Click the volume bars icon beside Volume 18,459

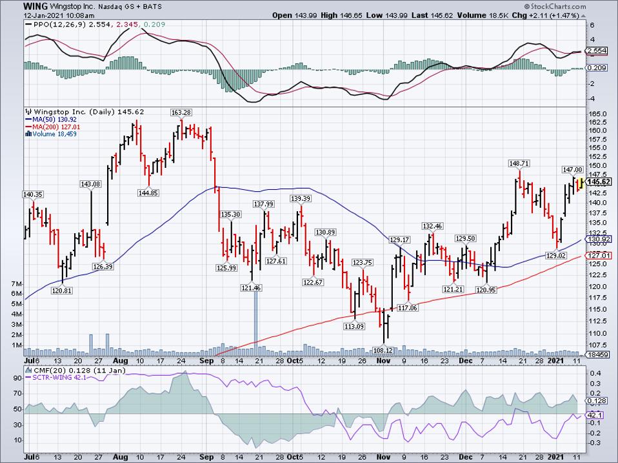28,134
